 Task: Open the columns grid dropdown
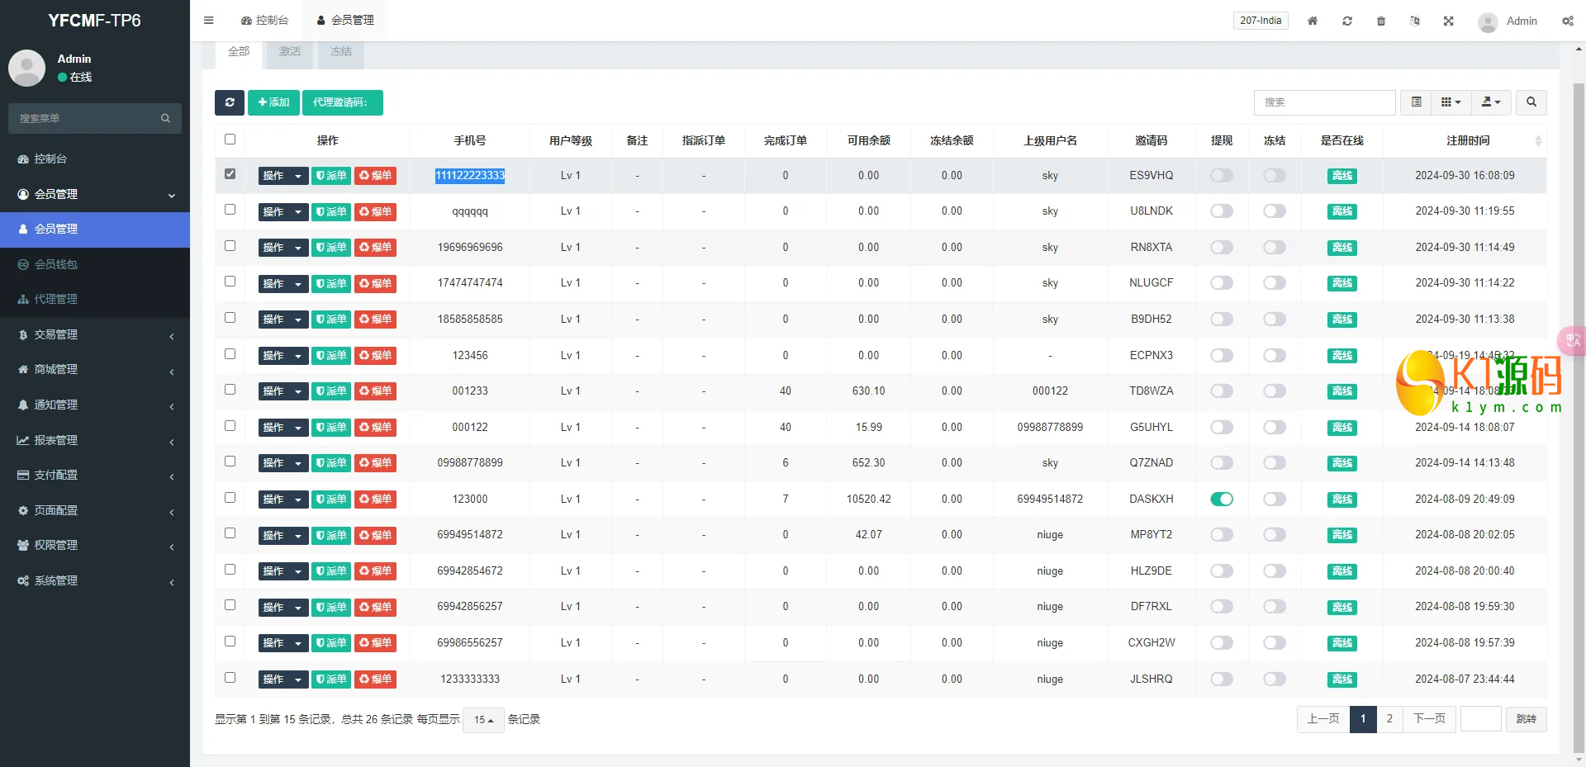pyautogui.click(x=1451, y=102)
